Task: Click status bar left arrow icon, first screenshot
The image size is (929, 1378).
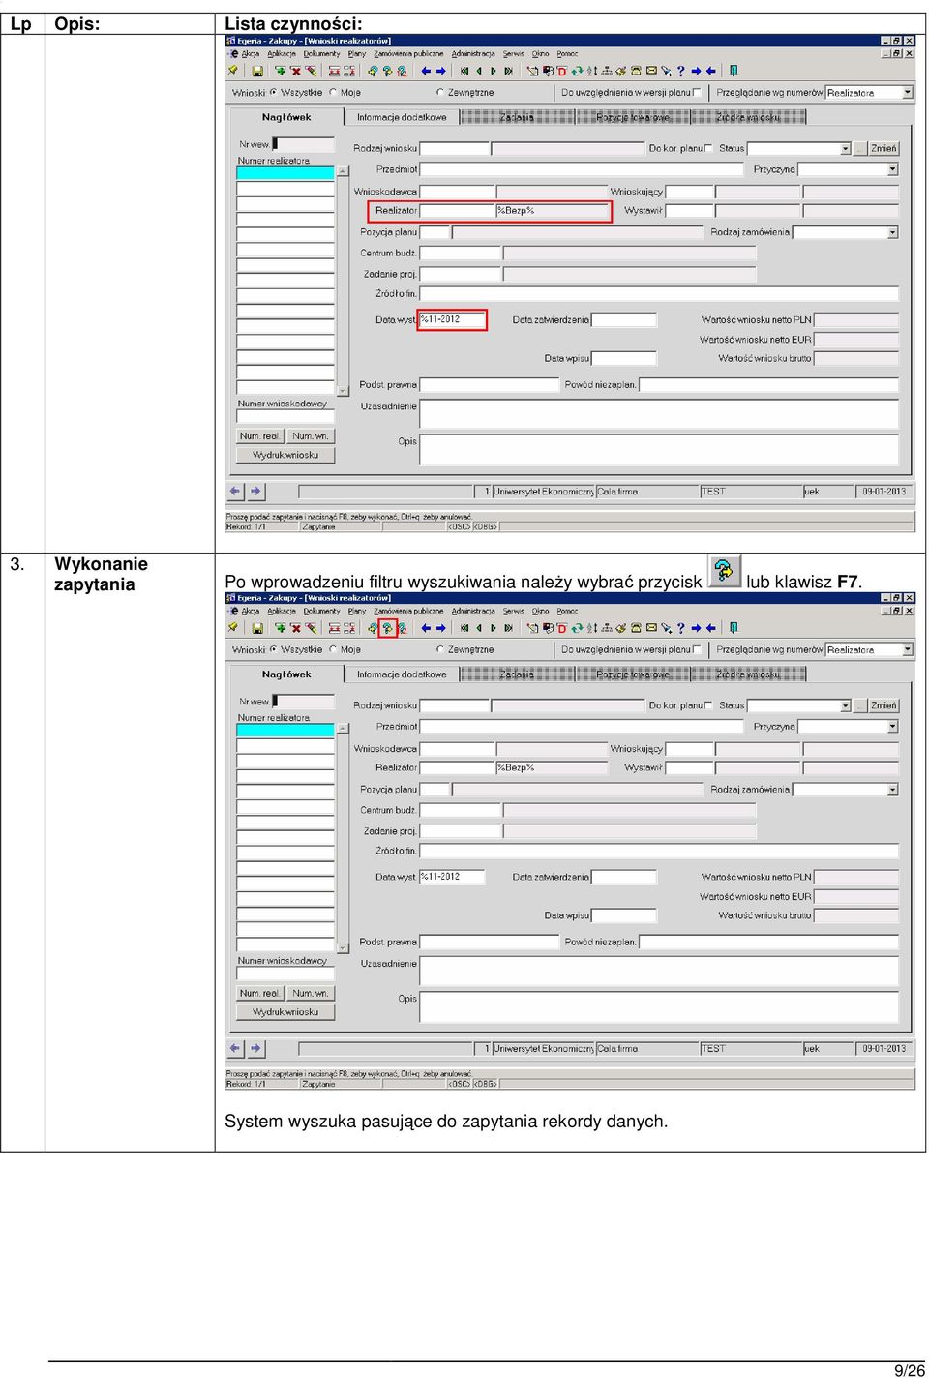Action: pyautogui.click(x=235, y=492)
